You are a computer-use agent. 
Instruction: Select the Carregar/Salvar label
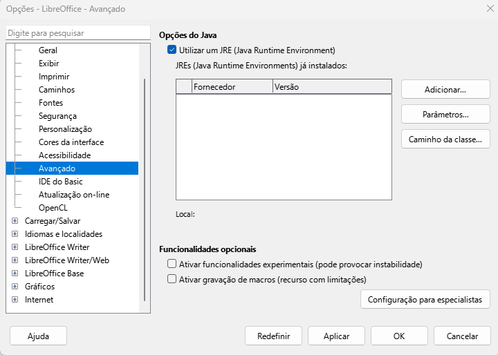point(53,221)
